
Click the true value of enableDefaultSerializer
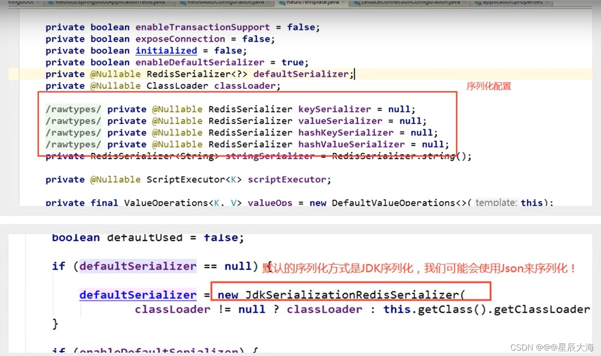292,62
